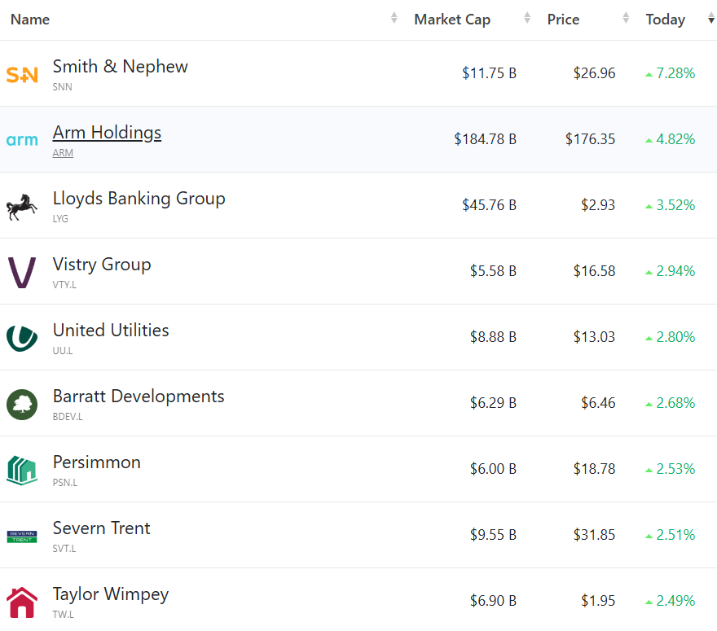Click the ARM ticker symbol link
This screenshot has height=631, width=717.
coord(63,153)
